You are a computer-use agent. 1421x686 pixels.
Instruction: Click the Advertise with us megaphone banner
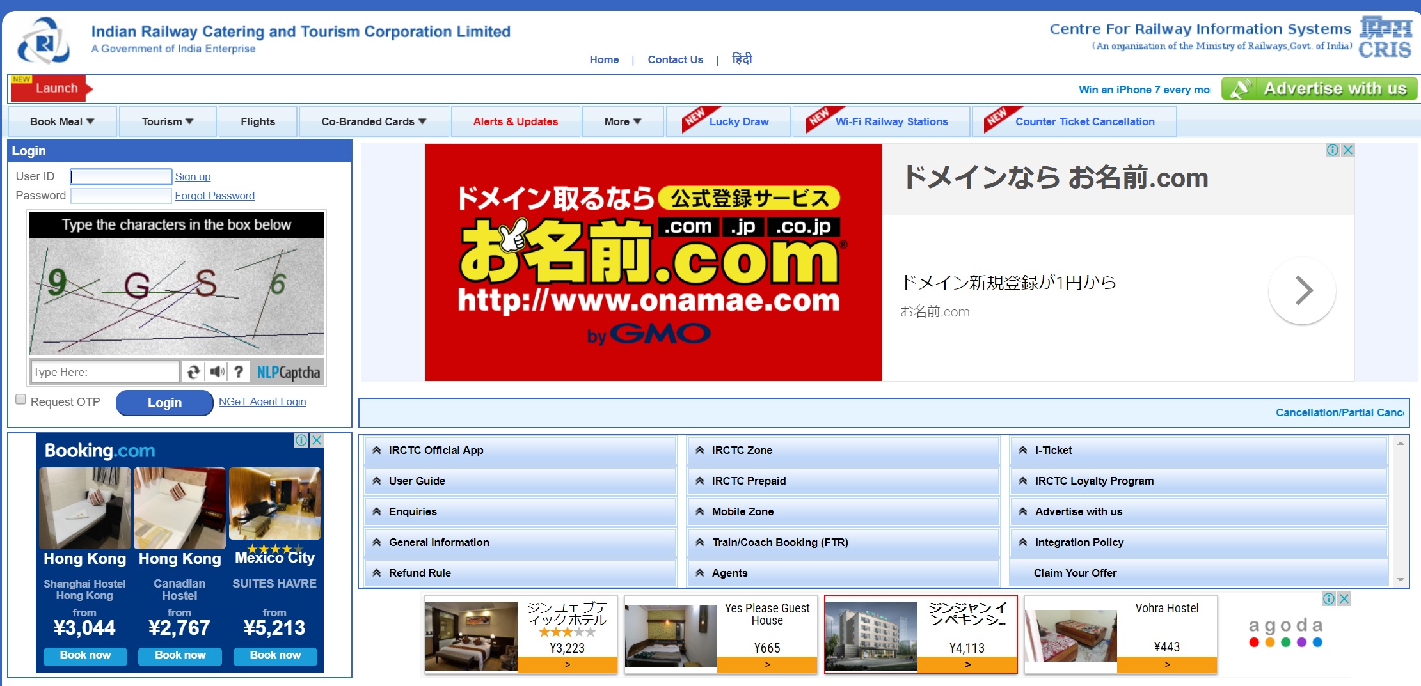(1319, 89)
